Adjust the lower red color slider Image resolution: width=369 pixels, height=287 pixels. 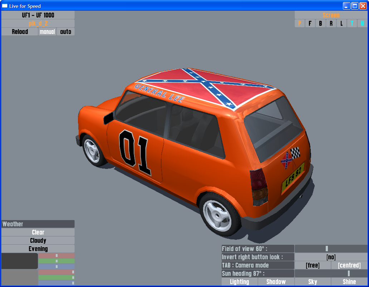(56, 272)
